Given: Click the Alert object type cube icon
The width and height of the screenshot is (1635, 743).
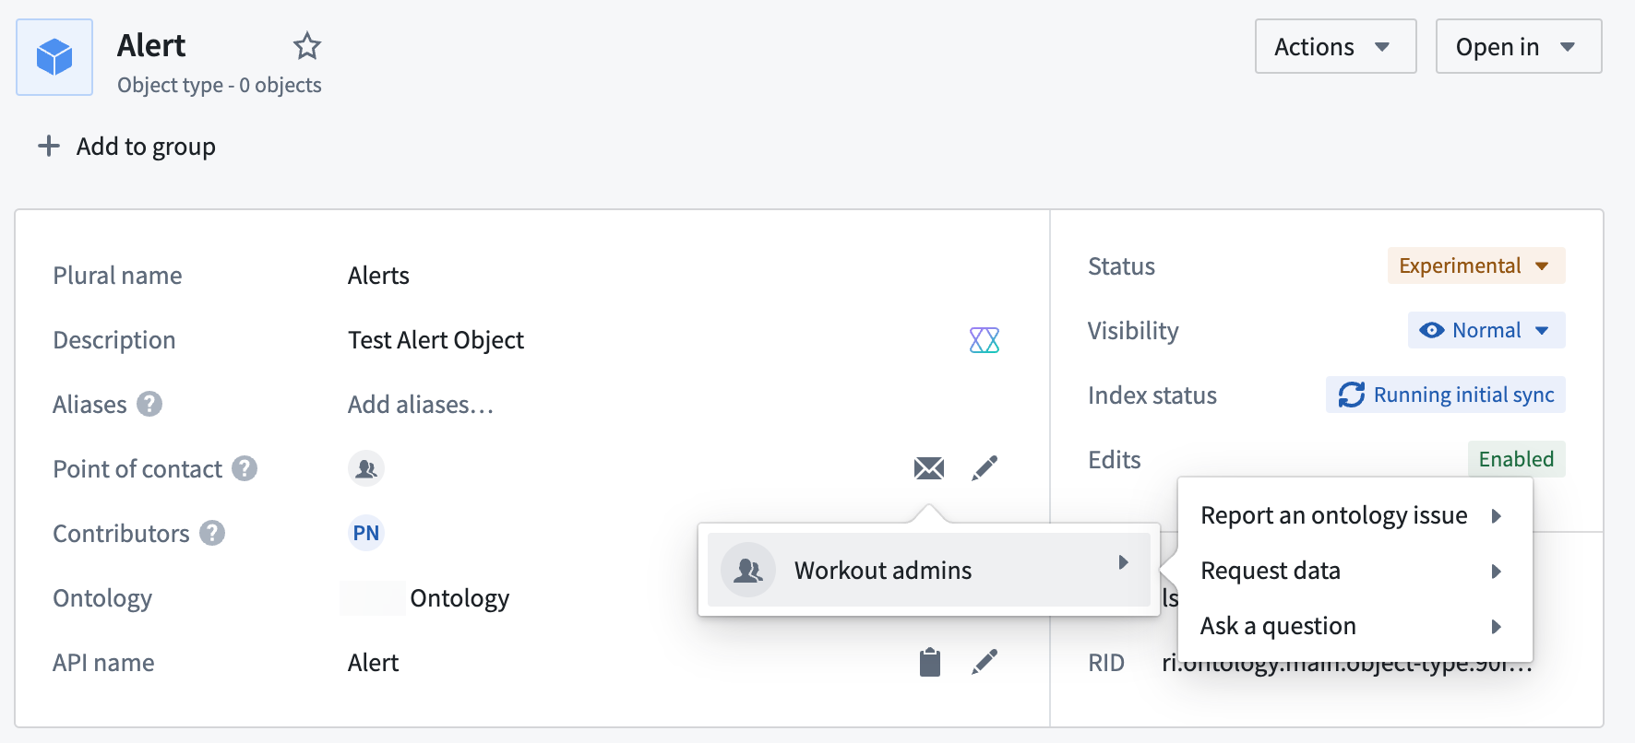Looking at the screenshot, I should pos(54,57).
